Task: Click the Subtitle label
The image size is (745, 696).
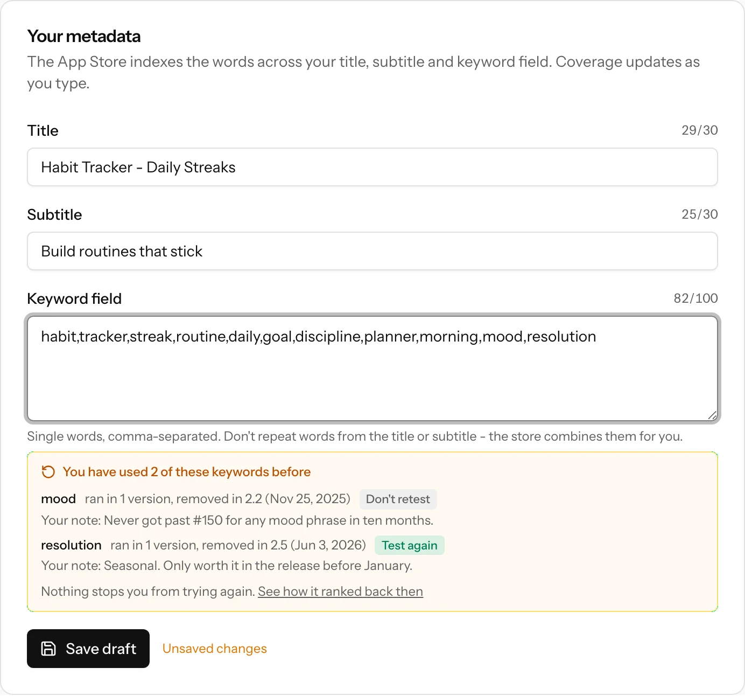Action: pos(55,214)
